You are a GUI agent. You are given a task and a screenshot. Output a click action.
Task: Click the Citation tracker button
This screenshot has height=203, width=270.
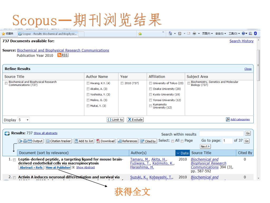point(59,141)
